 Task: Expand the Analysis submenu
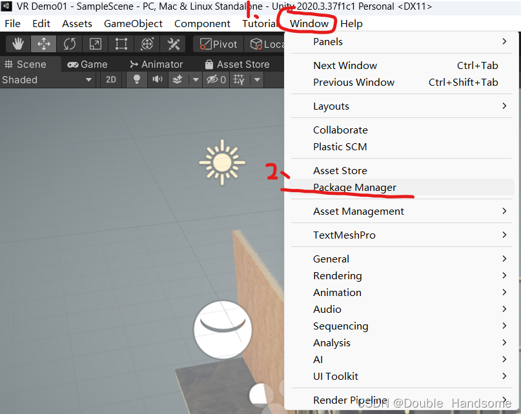click(402, 342)
